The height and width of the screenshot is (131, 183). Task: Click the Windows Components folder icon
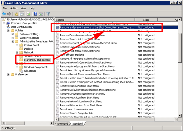click(21, 67)
